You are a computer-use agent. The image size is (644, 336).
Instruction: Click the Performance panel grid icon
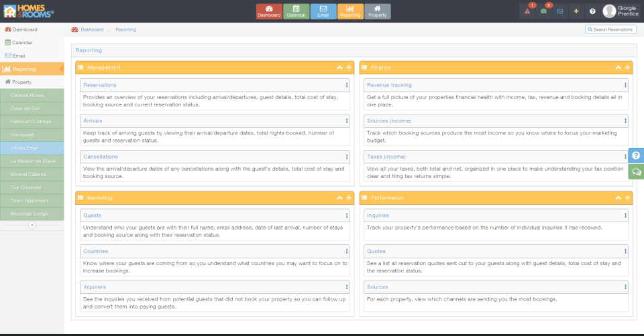click(364, 198)
